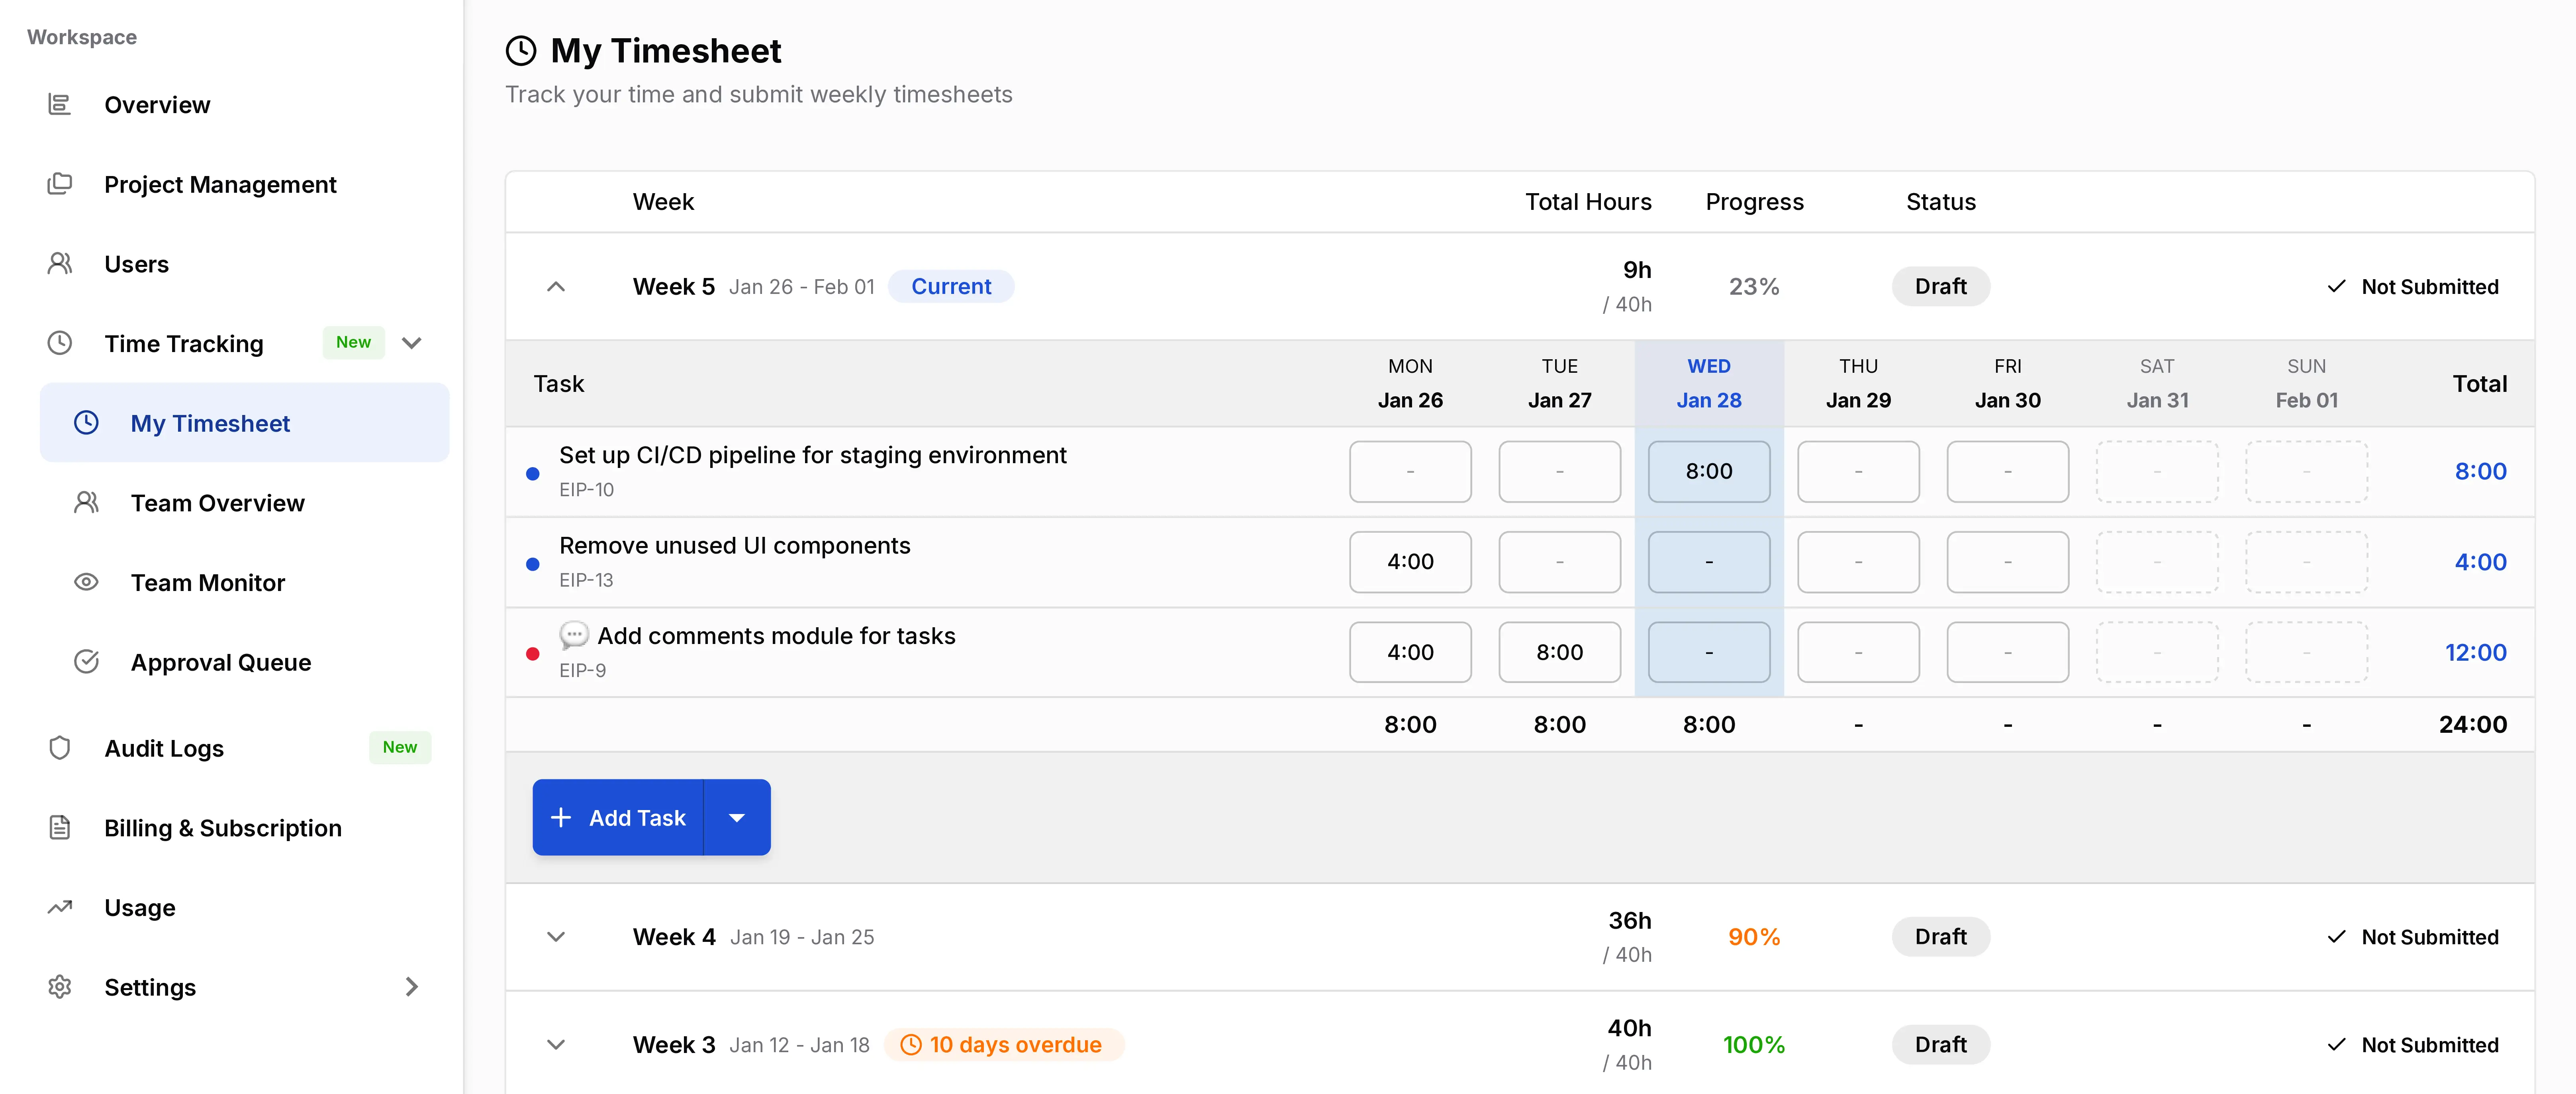Click the Billing & Subscription document icon
The image size is (2576, 1094).
point(60,828)
